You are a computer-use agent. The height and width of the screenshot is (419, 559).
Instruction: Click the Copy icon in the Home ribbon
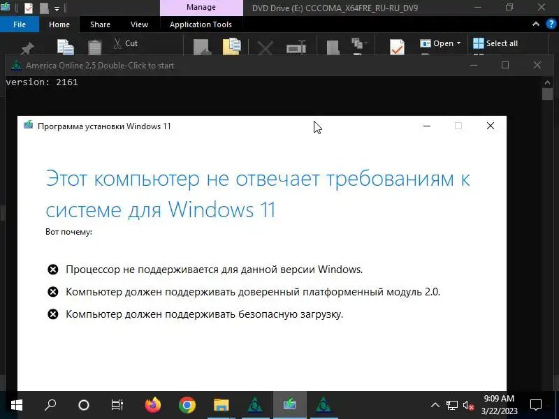point(66,47)
